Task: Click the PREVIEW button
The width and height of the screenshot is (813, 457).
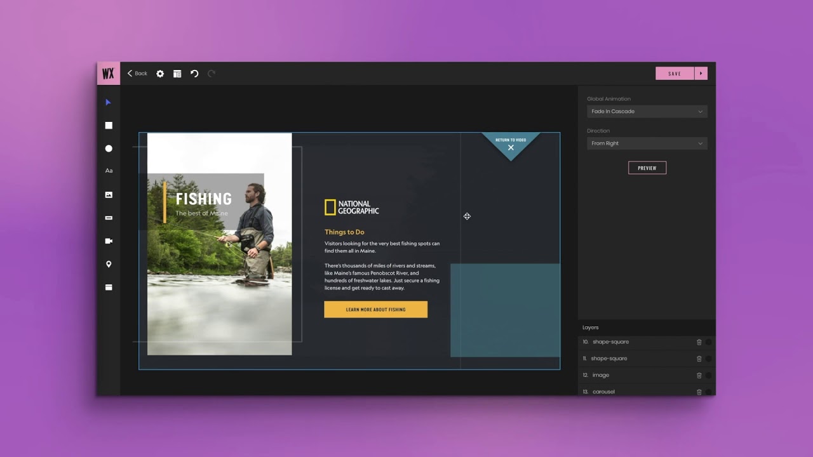Action: coord(647,168)
